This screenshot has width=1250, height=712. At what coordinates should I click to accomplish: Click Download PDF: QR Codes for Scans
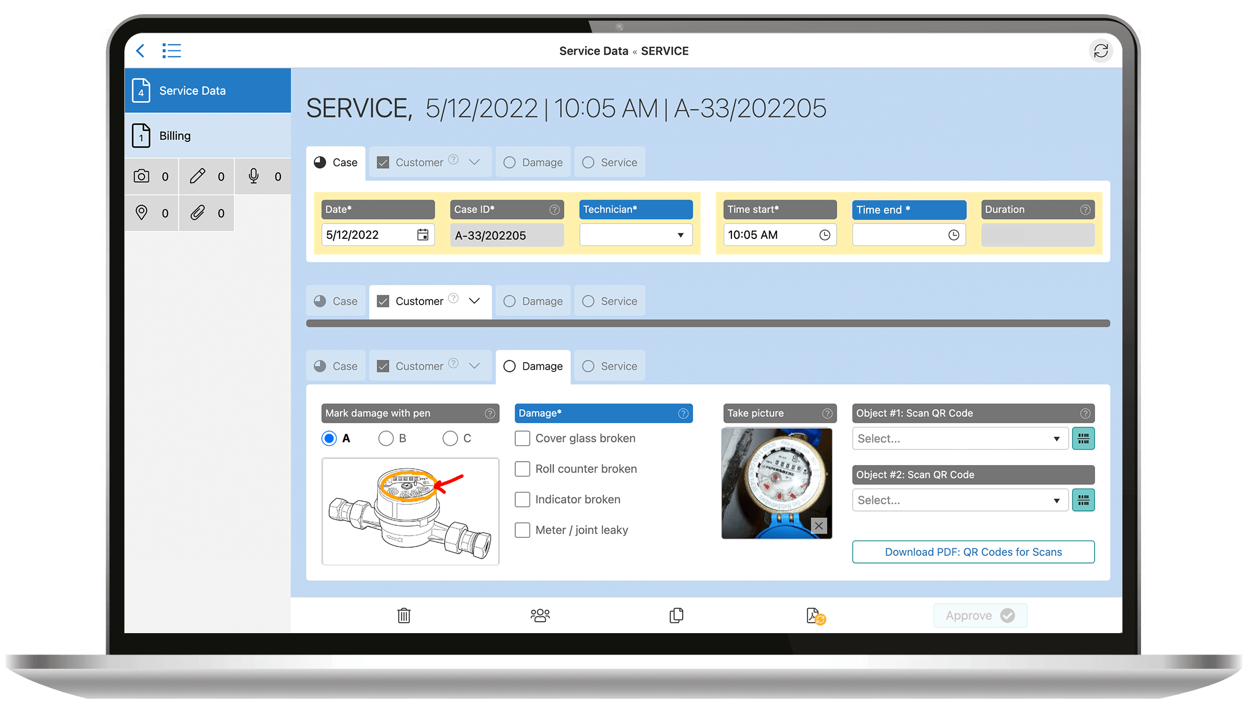tap(973, 552)
